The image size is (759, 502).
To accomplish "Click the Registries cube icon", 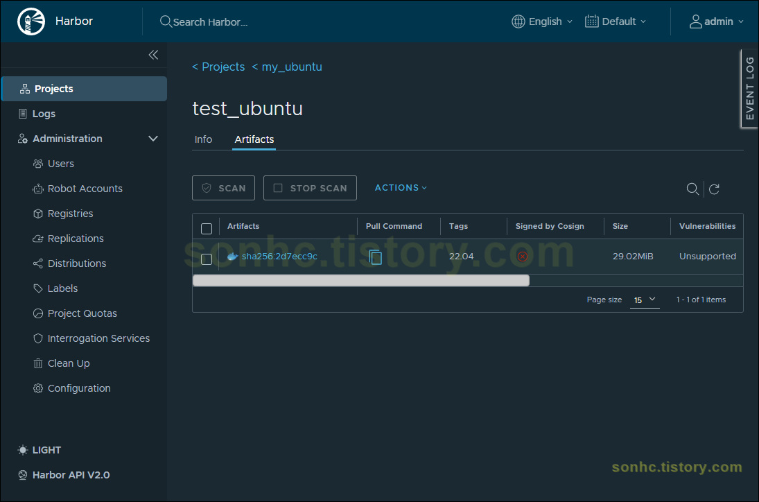I will coord(37,214).
